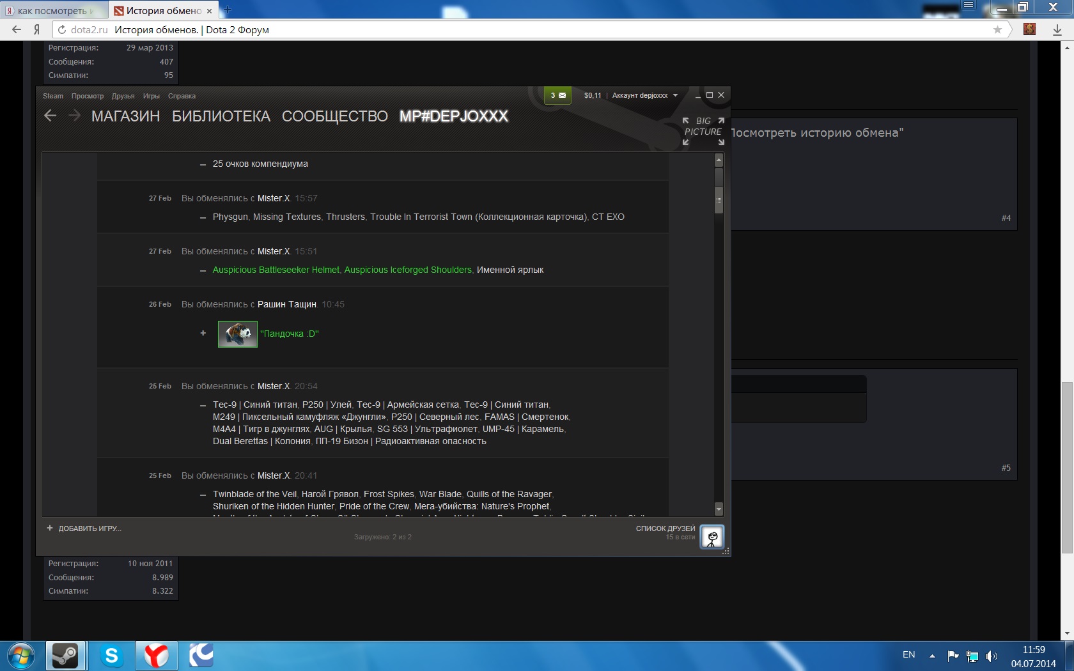Go forward with Steam's forward arrow
Viewport: 1074px width, 671px height.
74,116
